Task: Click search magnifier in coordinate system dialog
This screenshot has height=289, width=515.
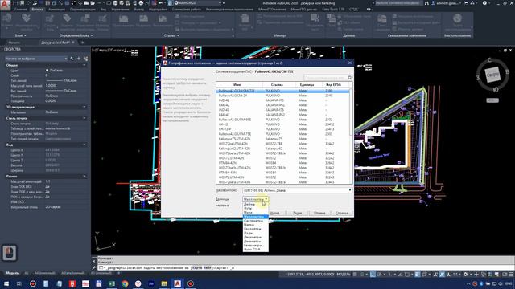Action: coord(350,78)
